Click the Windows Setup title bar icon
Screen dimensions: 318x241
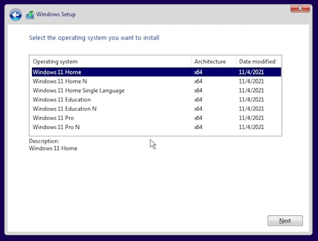[x=30, y=15]
